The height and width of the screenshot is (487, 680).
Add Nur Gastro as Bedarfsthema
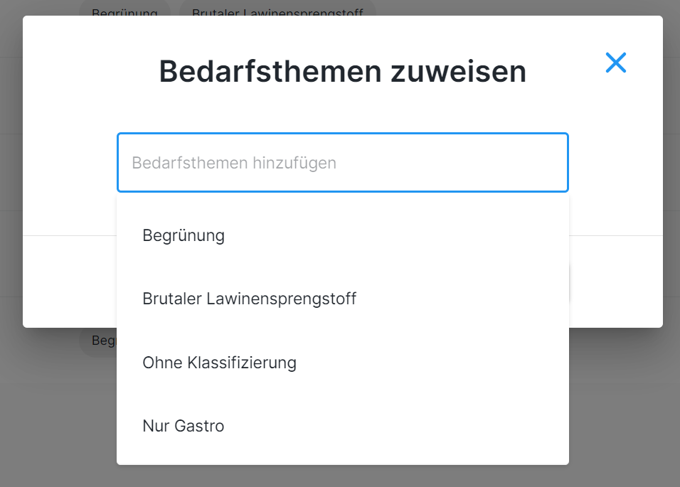pos(184,426)
